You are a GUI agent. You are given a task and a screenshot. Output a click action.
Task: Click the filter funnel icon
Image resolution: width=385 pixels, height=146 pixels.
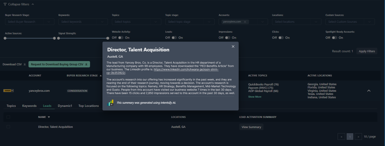pyautogui.click(x=5, y=4)
